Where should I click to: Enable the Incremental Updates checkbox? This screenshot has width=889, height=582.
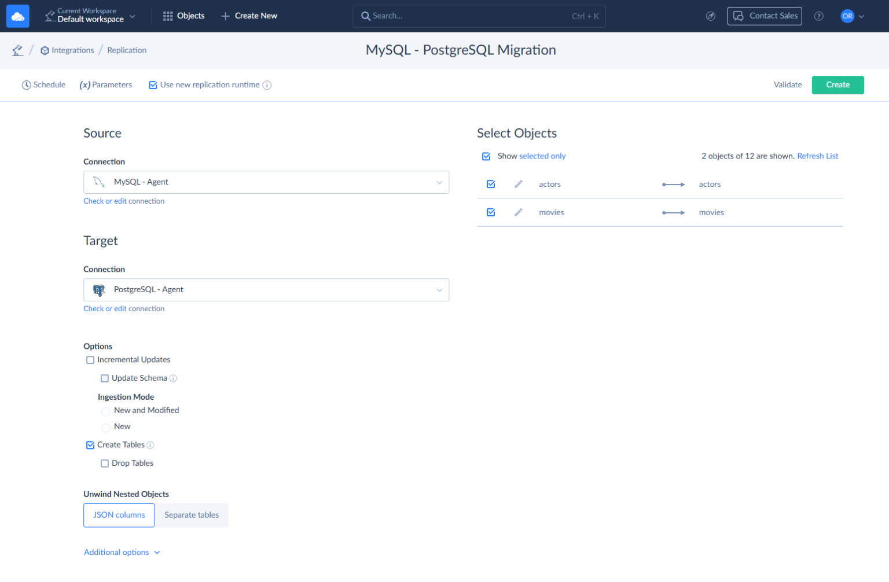(x=90, y=359)
